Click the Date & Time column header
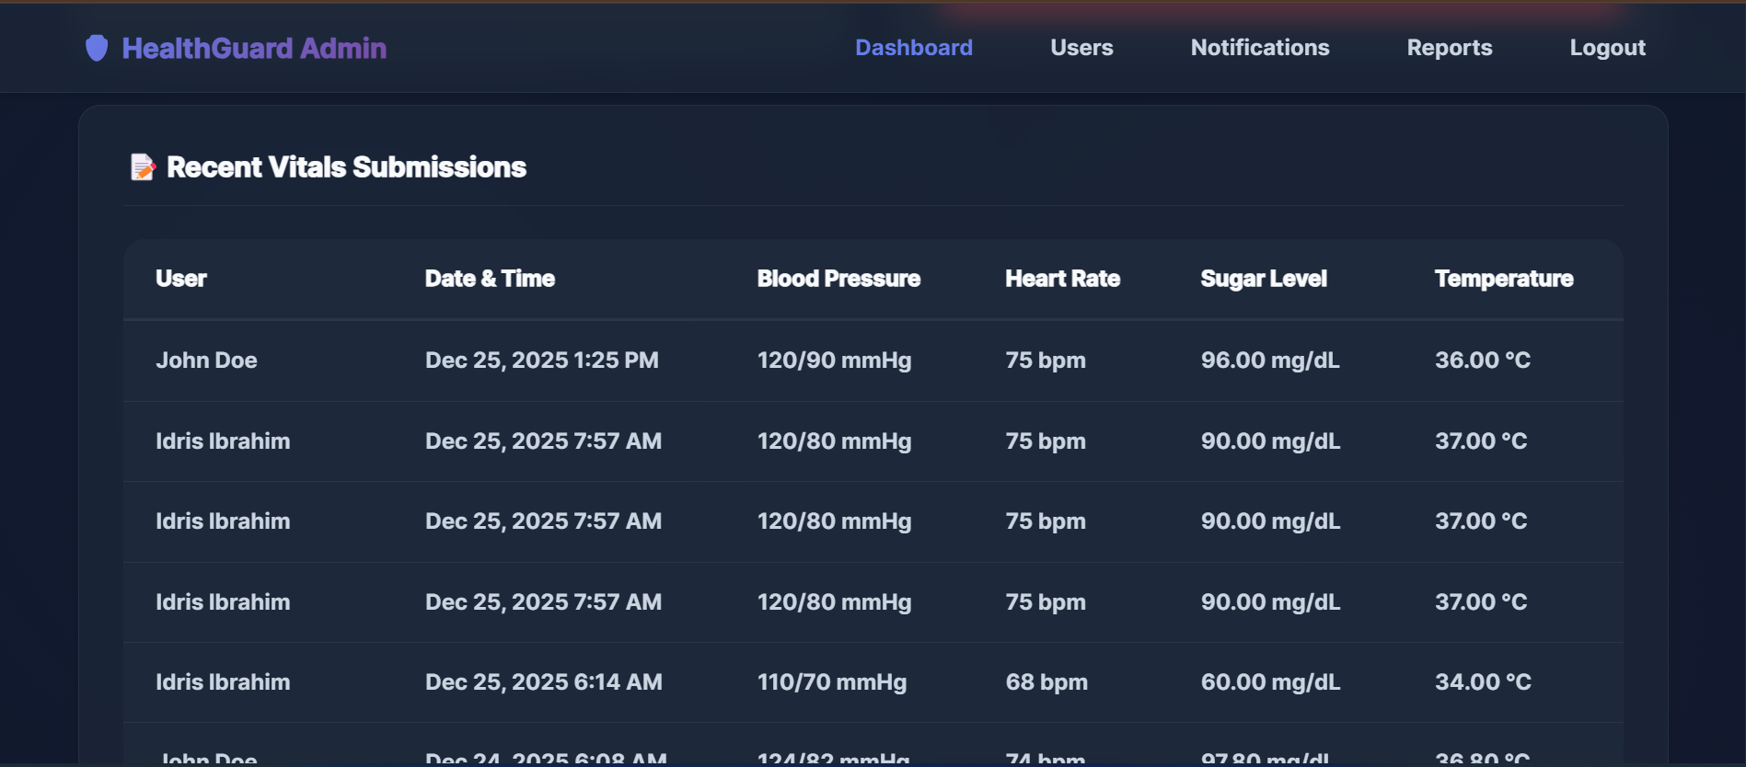The image size is (1746, 767). coord(490,279)
